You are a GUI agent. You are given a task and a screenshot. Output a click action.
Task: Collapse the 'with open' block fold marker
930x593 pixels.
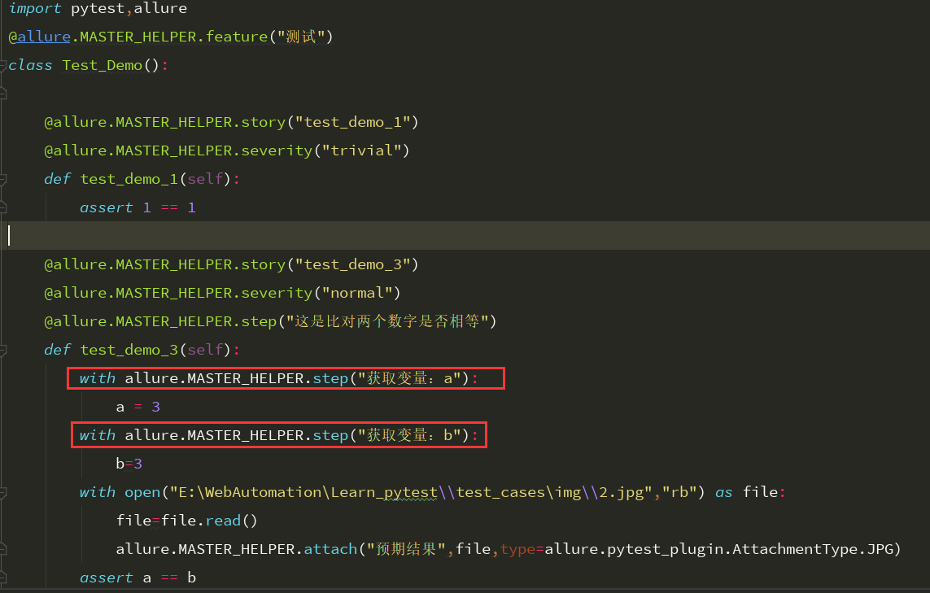pyautogui.click(x=3, y=492)
